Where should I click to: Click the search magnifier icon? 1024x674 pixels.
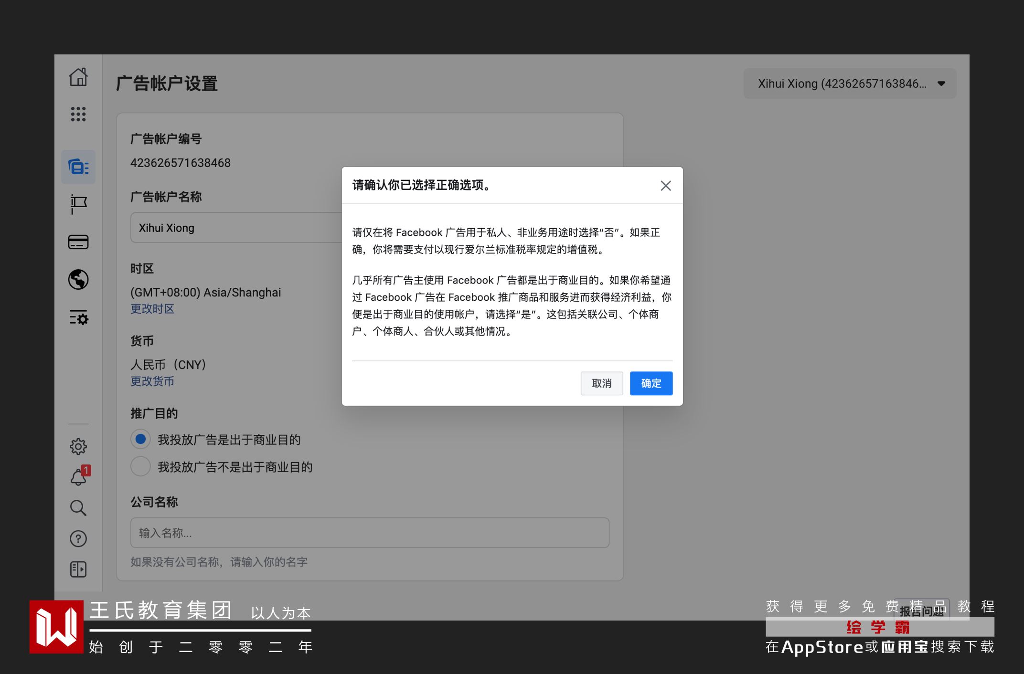point(78,508)
